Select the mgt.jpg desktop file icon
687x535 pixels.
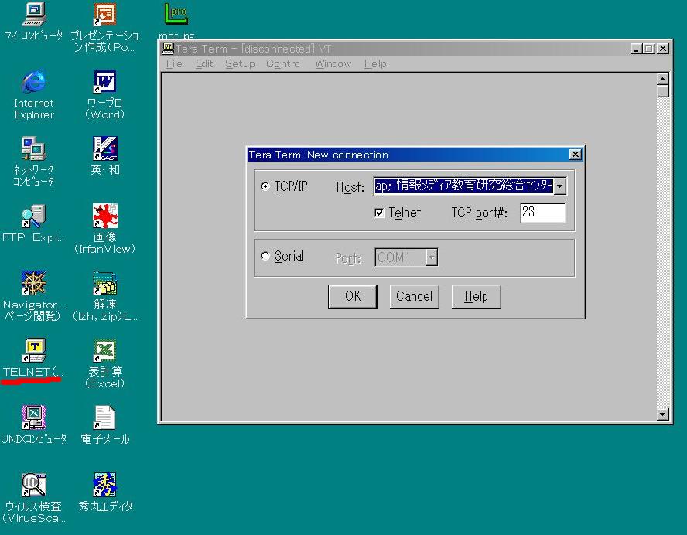(x=176, y=14)
